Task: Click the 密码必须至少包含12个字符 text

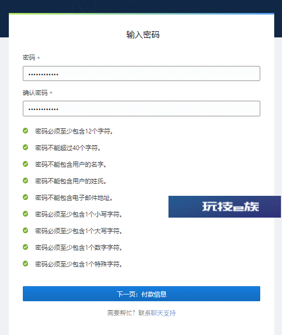Action: 74,131
